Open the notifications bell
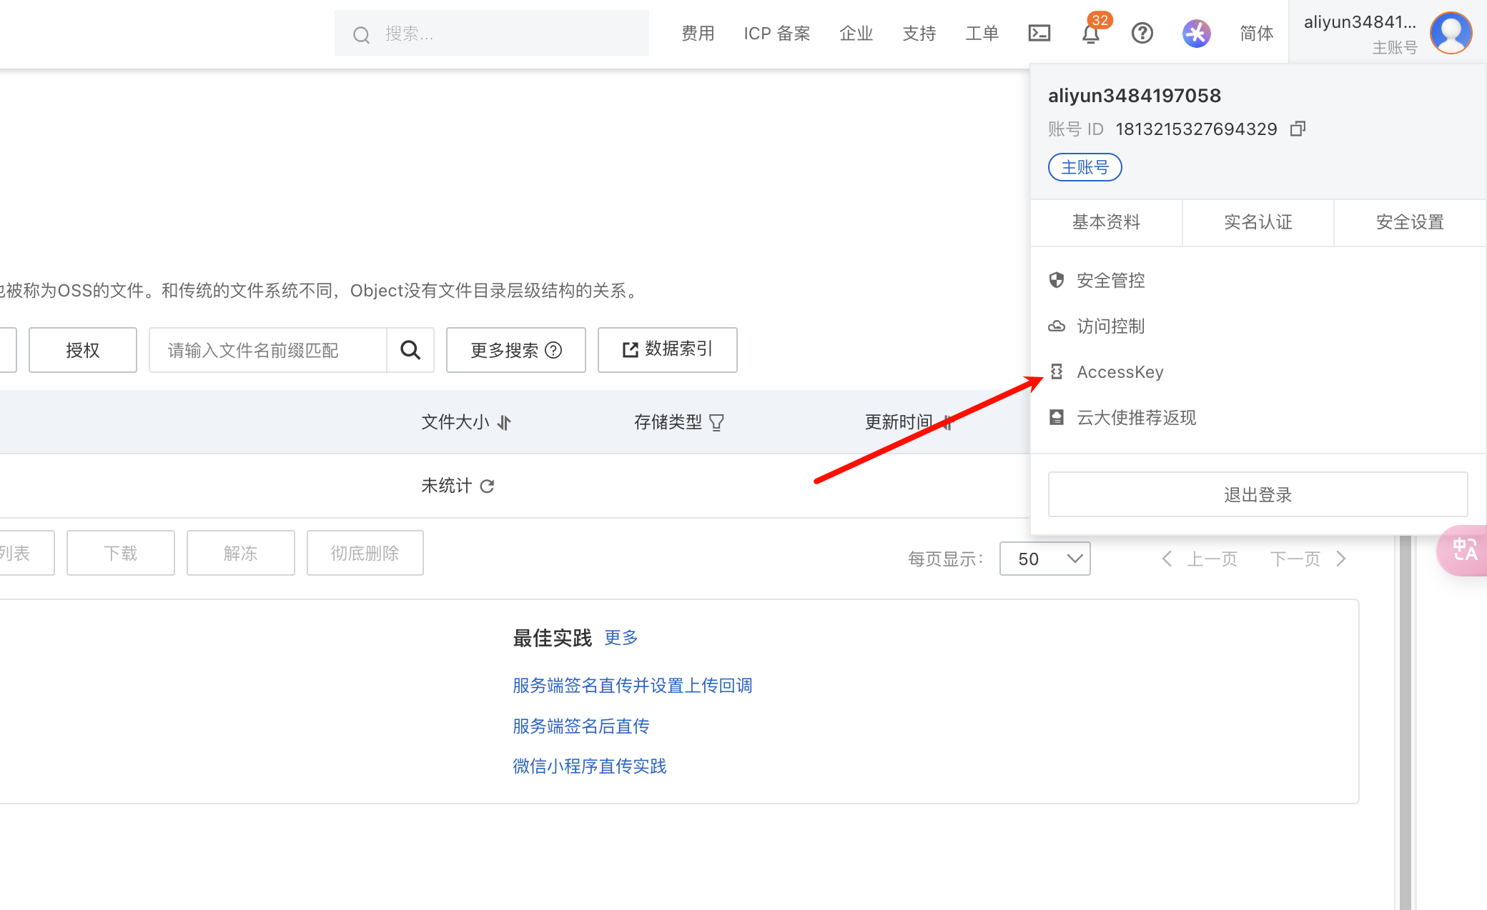Viewport: 1487px width, 910px height. pos(1090,33)
